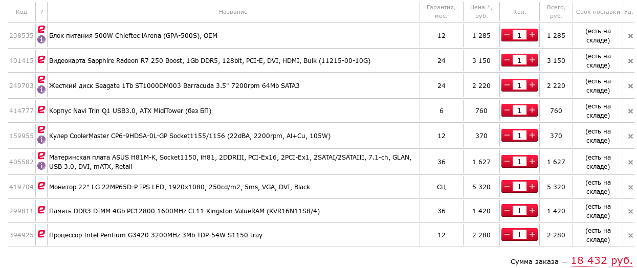
Task: Delete ASUS H81M-K motherboard row
Action: click(630, 162)
